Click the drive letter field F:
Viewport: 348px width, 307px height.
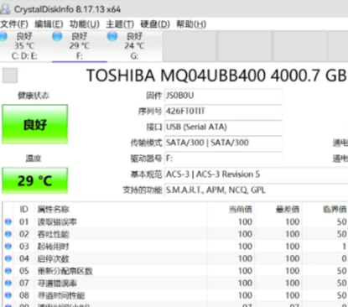tap(224, 159)
